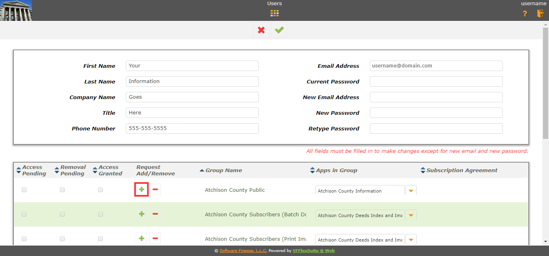Toggle Access Pending for Subscribers (Batch Do row
549x256 pixels.
tap(24, 214)
